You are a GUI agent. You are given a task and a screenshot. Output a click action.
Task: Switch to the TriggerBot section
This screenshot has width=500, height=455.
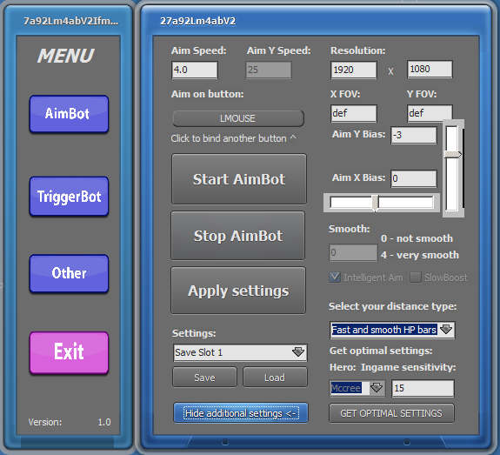click(x=69, y=197)
